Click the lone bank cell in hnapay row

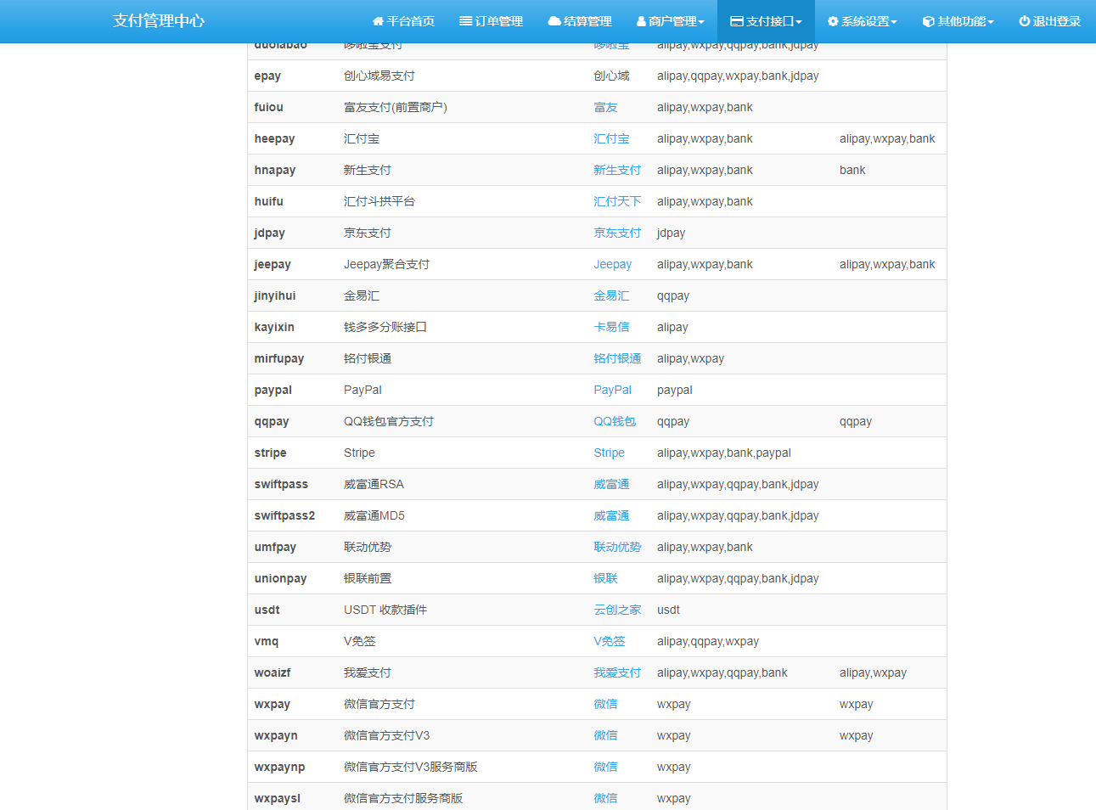(852, 170)
